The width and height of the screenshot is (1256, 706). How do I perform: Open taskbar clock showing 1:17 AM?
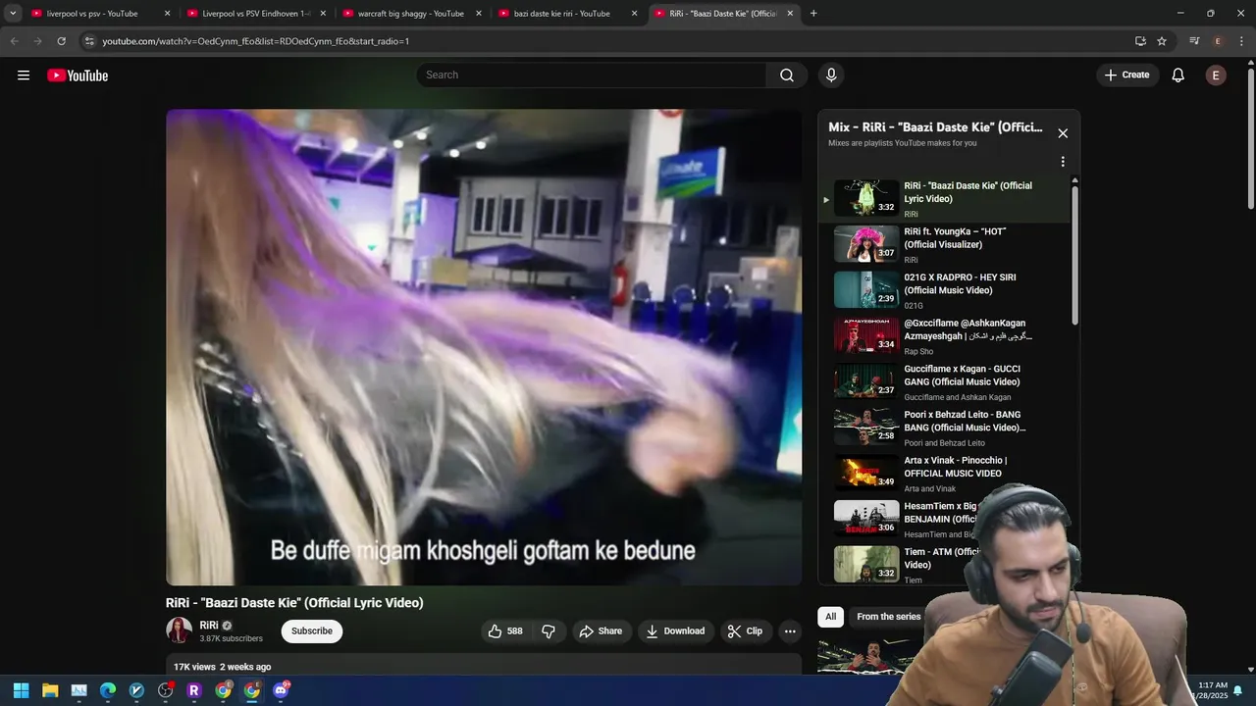pos(1213,690)
